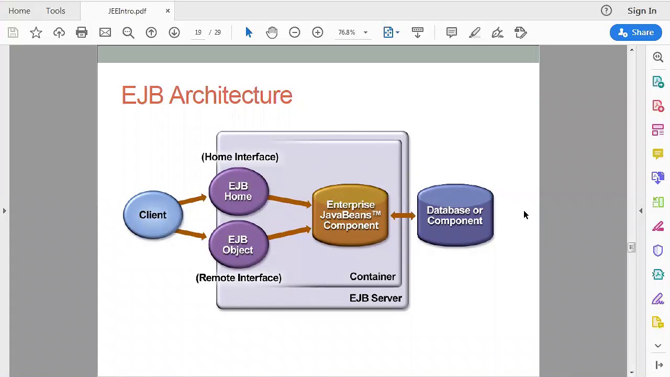This screenshot has height=377, width=670.
Task: Activate the hand pan tool
Action: tap(272, 32)
